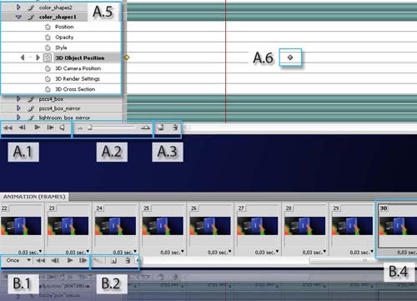Step to previous frame in timeline controls
Viewport: 417px width, 301px height.
tap(23, 128)
